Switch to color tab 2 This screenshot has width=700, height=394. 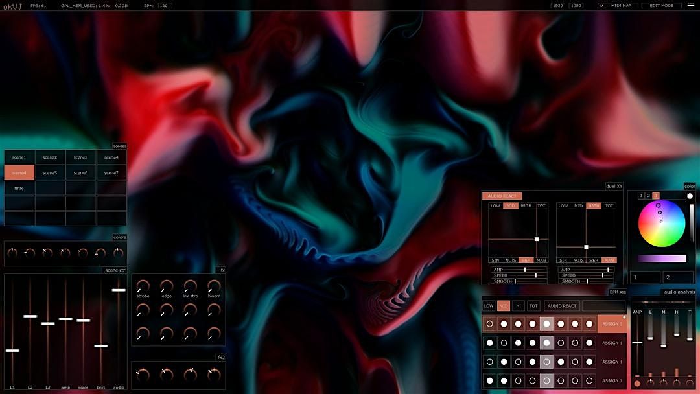[648, 196]
